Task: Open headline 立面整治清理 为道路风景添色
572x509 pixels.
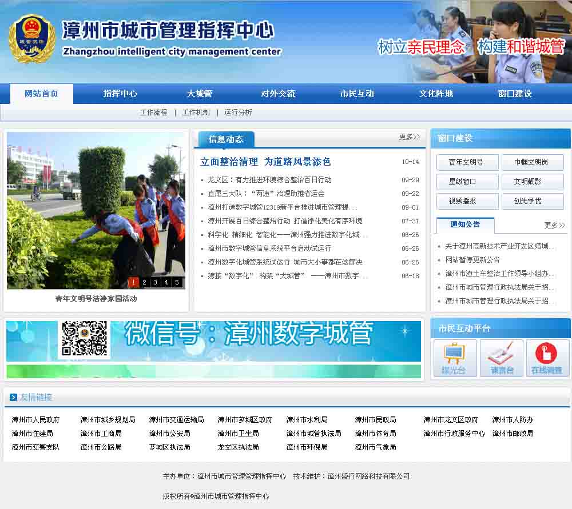Action: click(265, 162)
